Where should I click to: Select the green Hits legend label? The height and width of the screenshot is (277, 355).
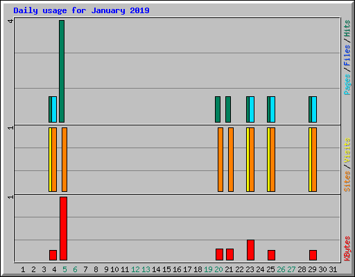(x=347, y=28)
